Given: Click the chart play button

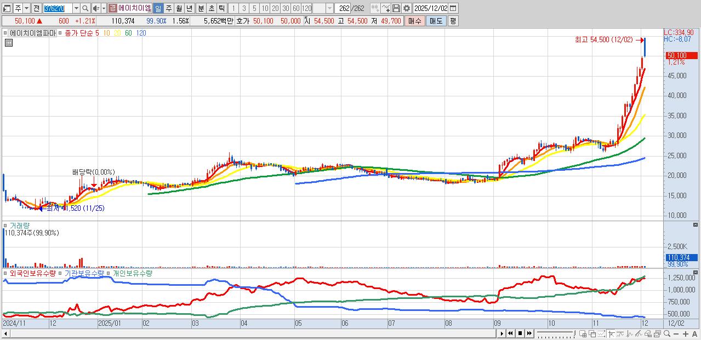Looking at the screenshot, I should [501, 333].
